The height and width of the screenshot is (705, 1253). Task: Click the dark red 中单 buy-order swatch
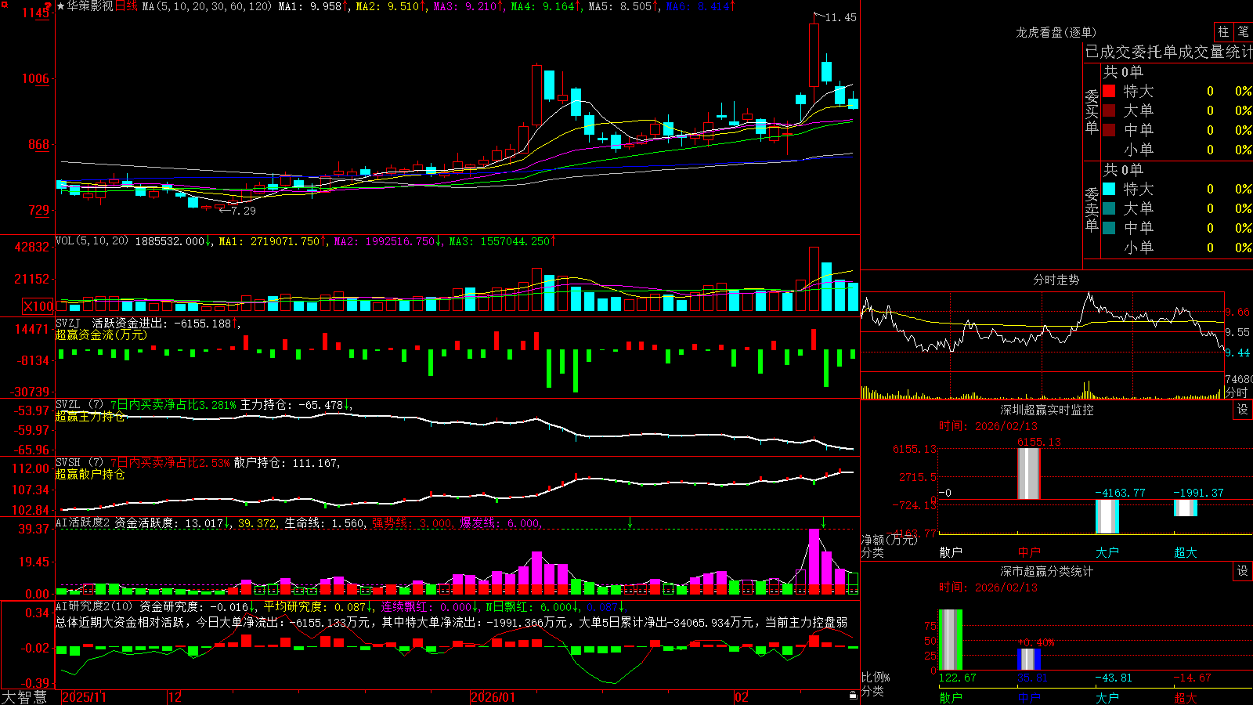coord(1109,130)
